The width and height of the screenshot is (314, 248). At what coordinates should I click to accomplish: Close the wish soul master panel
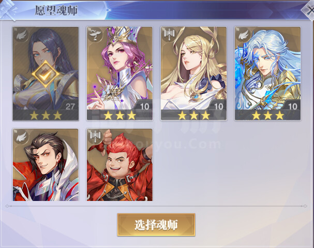pyautogui.click(x=309, y=10)
